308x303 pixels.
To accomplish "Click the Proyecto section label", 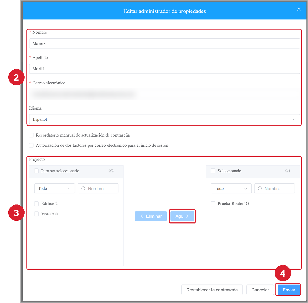I will [x=37, y=159].
